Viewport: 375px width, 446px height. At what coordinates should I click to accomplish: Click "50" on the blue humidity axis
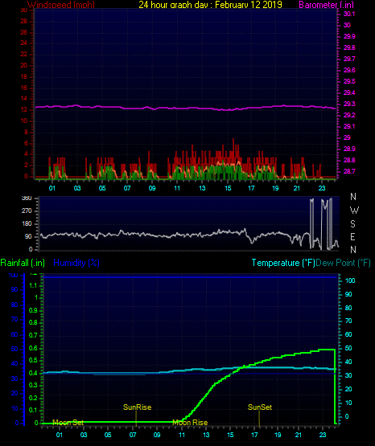point(14,349)
